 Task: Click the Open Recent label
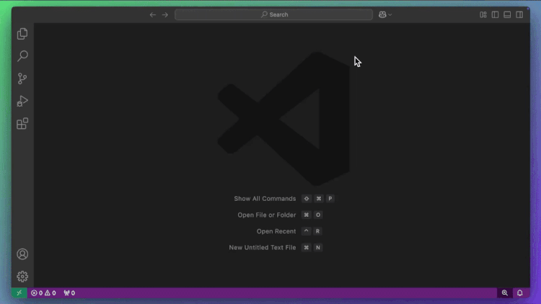pyautogui.click(x=276, y=231)
